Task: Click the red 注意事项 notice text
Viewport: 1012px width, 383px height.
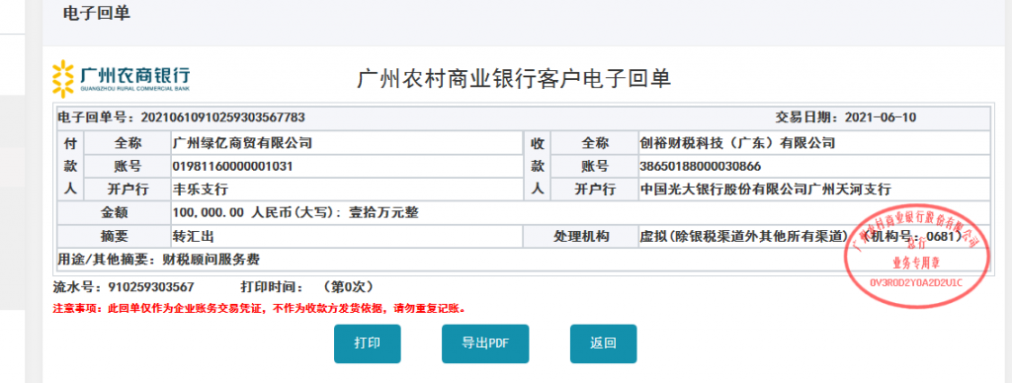Action: pyautogui.click(x=259, y=309)
